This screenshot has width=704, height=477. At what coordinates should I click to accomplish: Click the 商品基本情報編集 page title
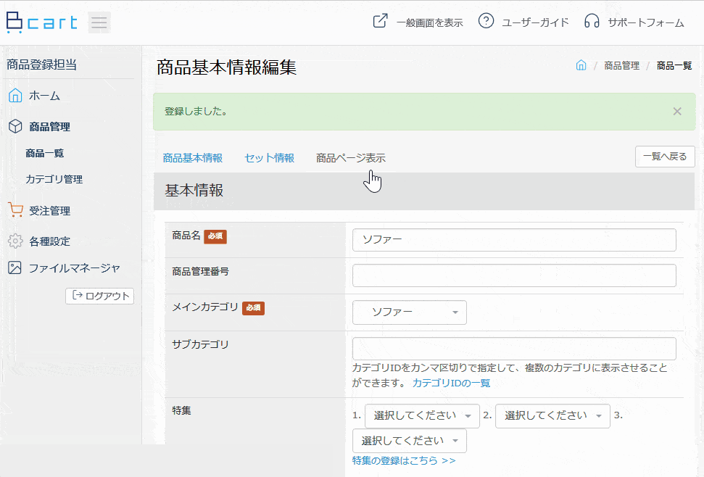[x=227, y=67]
